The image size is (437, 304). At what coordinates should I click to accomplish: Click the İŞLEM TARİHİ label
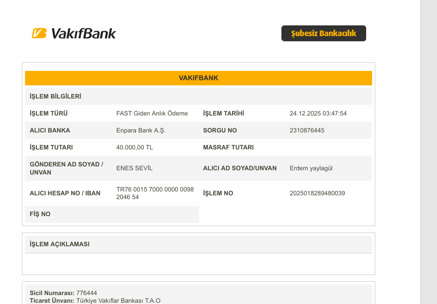pyautogui.click(x=224, y=113)
